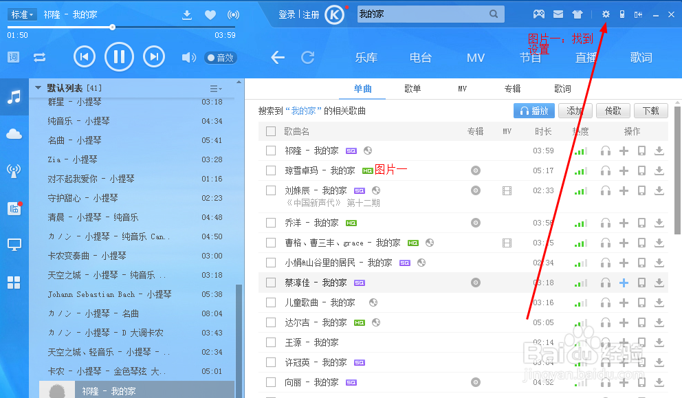This screenshot has width=682, height=398.
Task: Change the loop playback mode icon
Action: click(x=40, y=57)
